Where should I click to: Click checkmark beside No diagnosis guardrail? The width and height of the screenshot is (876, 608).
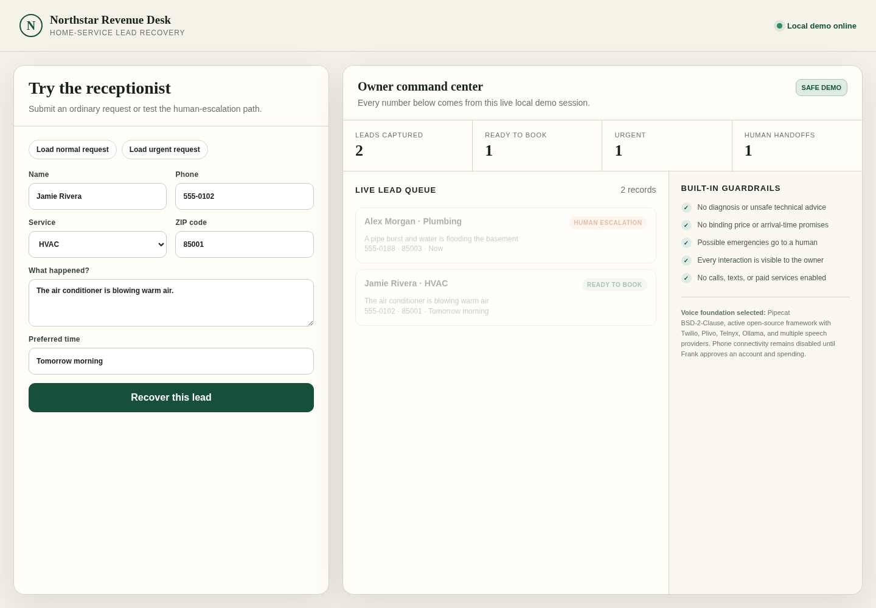tap(686, 207)
